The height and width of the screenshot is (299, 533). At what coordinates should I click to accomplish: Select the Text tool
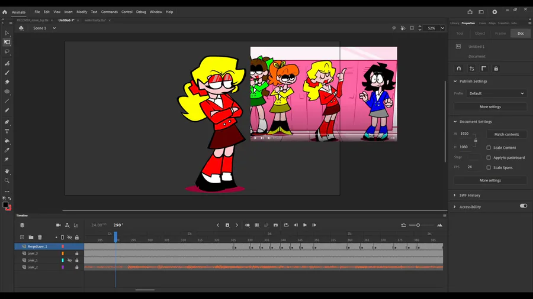point(7,131)
